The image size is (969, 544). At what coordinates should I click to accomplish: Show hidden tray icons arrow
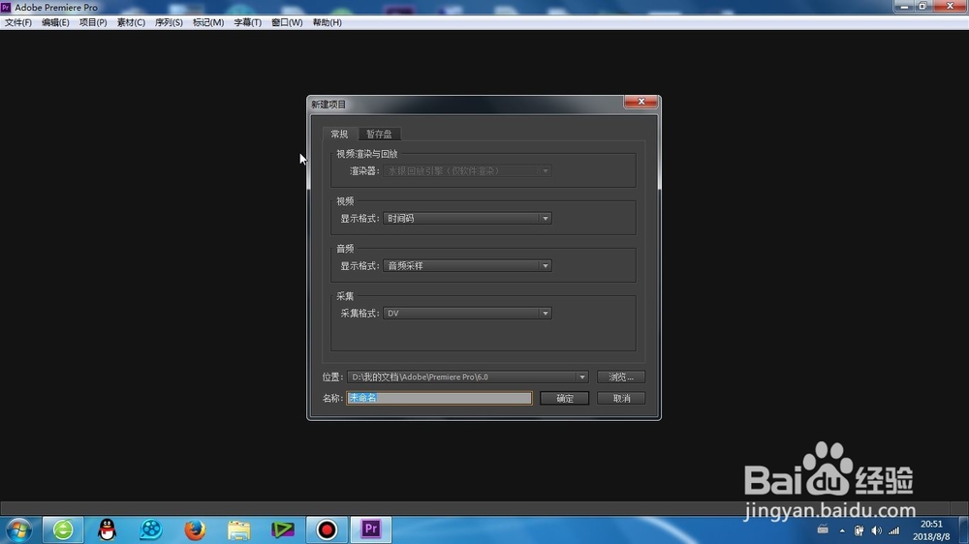coord(842,530)
